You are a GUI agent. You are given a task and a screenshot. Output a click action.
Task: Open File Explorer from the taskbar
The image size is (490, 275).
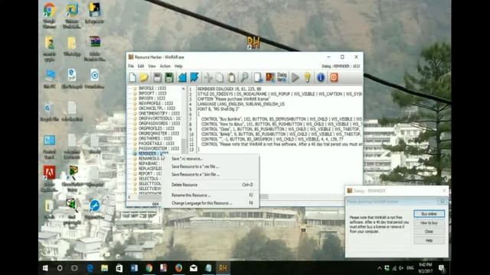[x=104, y=268]
